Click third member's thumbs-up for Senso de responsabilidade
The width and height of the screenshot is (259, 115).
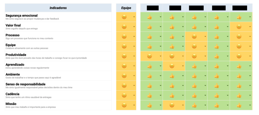coord(194,85)
